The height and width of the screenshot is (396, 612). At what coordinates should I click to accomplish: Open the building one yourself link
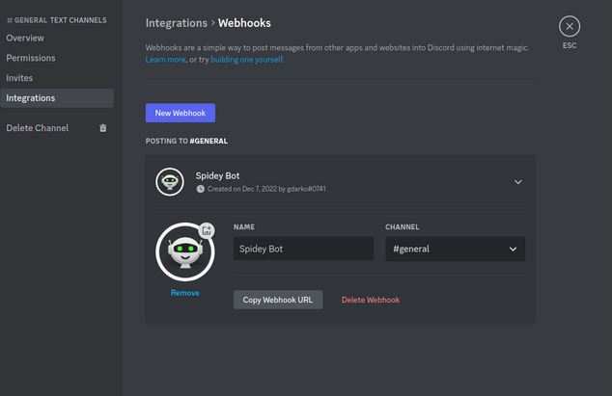(x=247, y=60)
